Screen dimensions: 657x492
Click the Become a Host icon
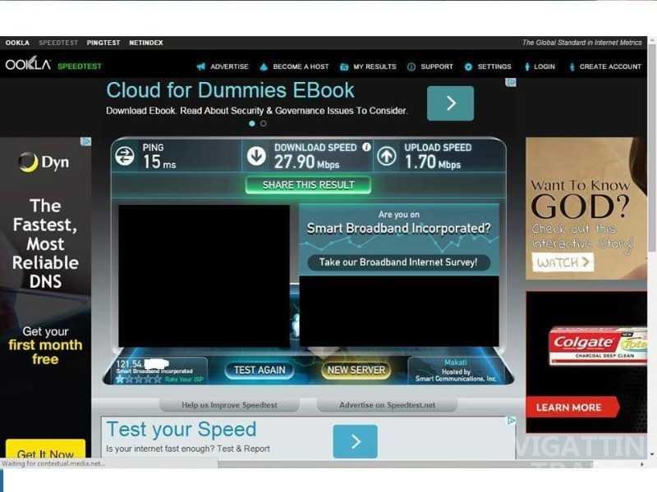coord(264,66)
